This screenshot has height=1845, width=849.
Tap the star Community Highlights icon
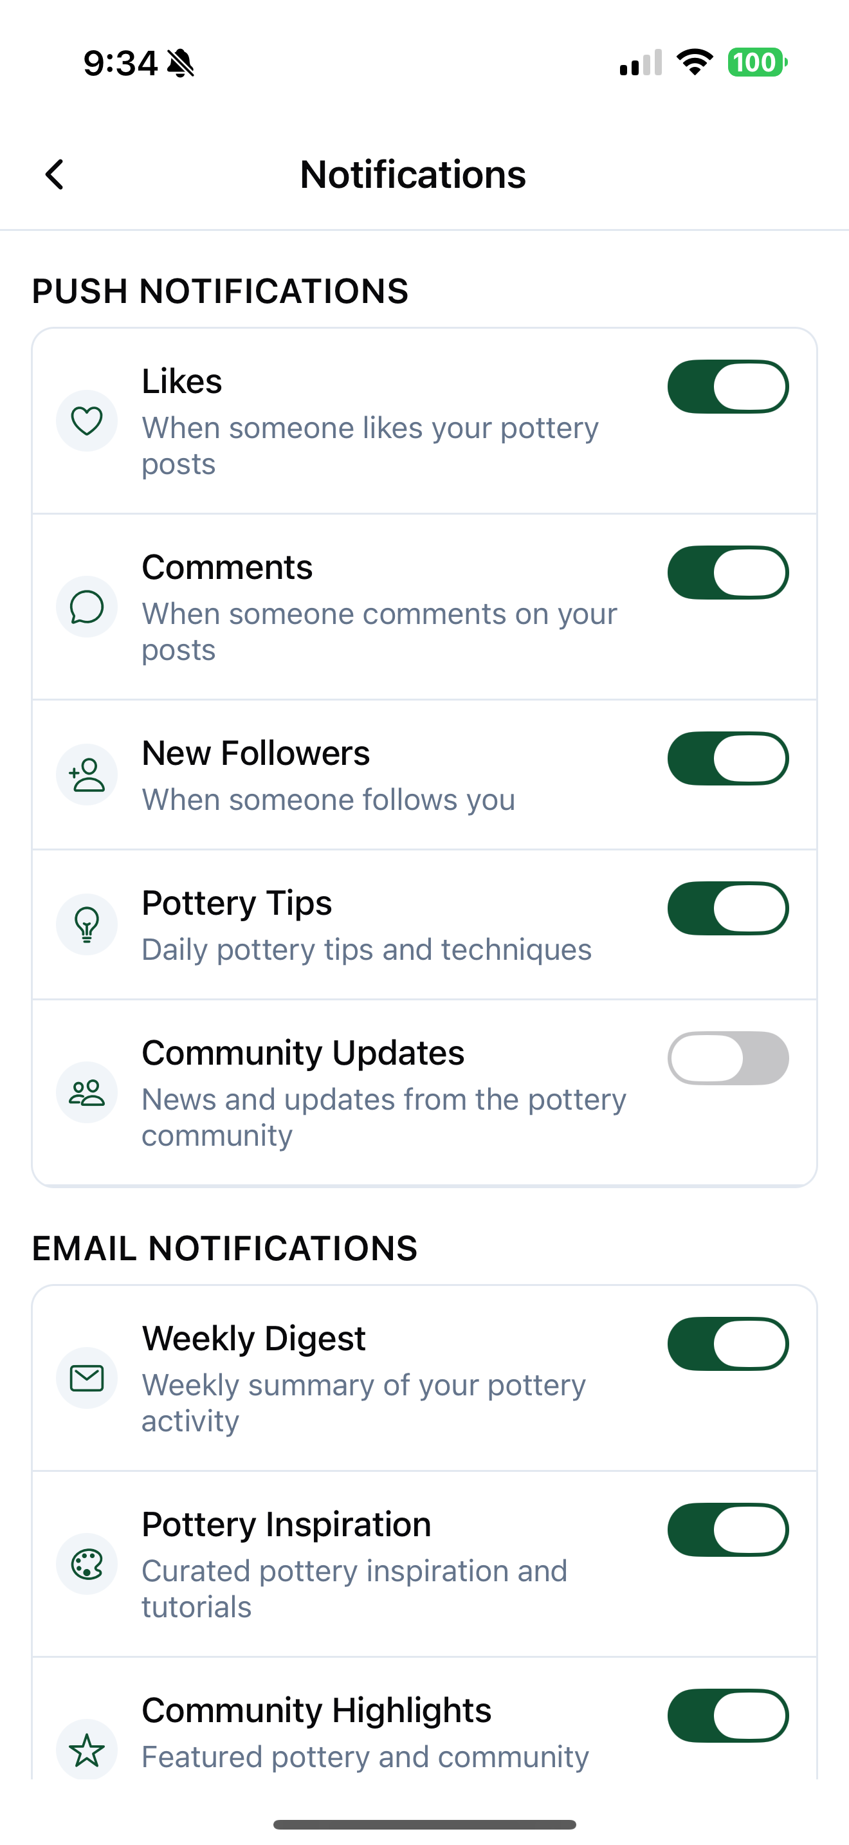point(87,1750)
